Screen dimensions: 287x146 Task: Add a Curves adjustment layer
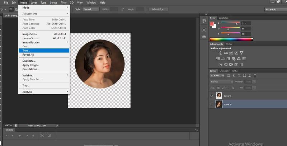pyautogui.click(x=231, y=53)
